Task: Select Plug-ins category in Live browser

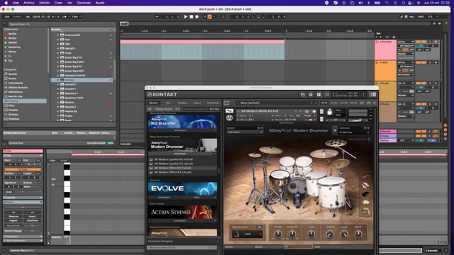Action: click(x=25, y=101)
